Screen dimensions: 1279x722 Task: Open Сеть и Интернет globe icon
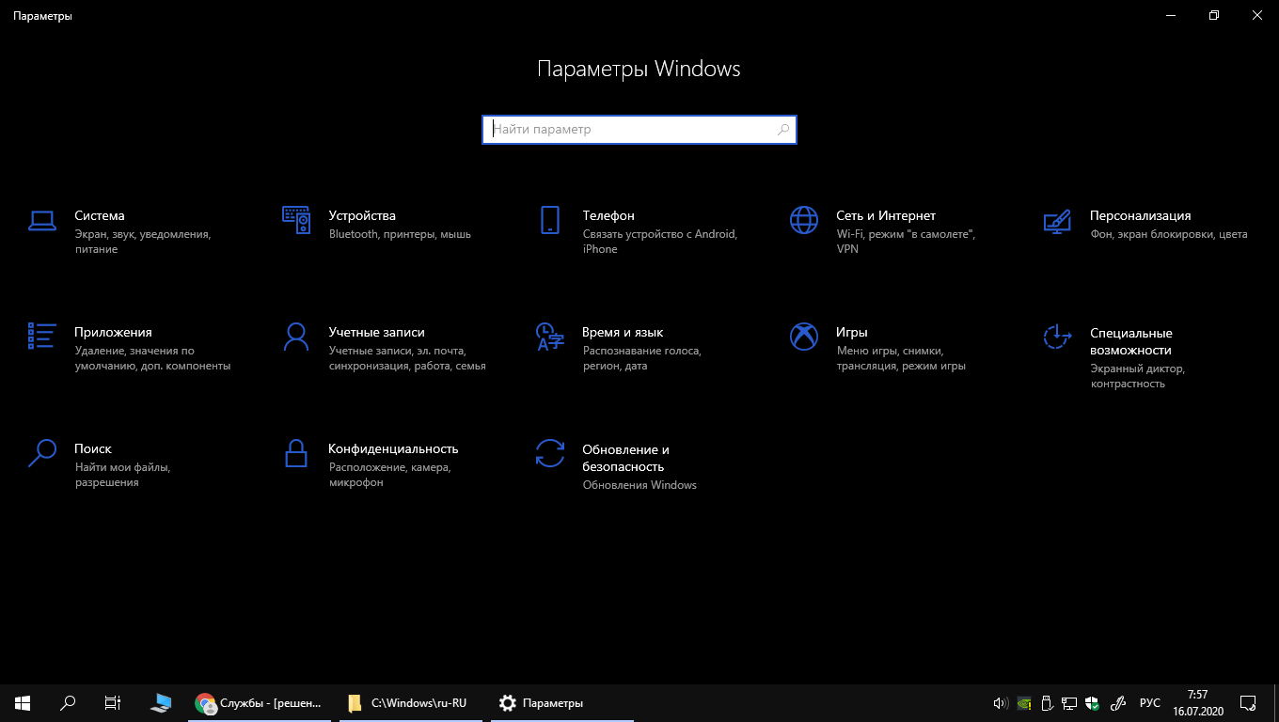click(x=804, y=220)
